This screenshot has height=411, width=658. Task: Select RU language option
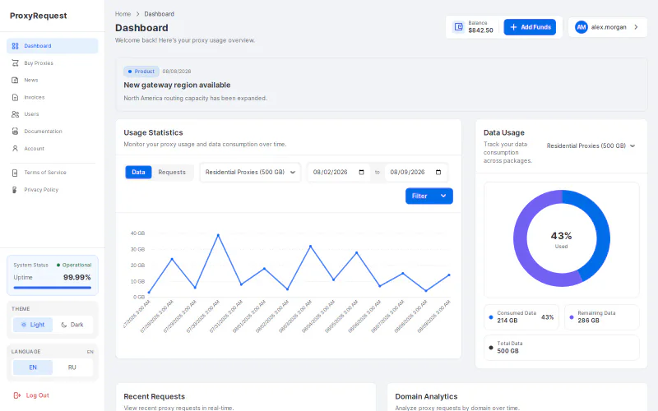72,367
